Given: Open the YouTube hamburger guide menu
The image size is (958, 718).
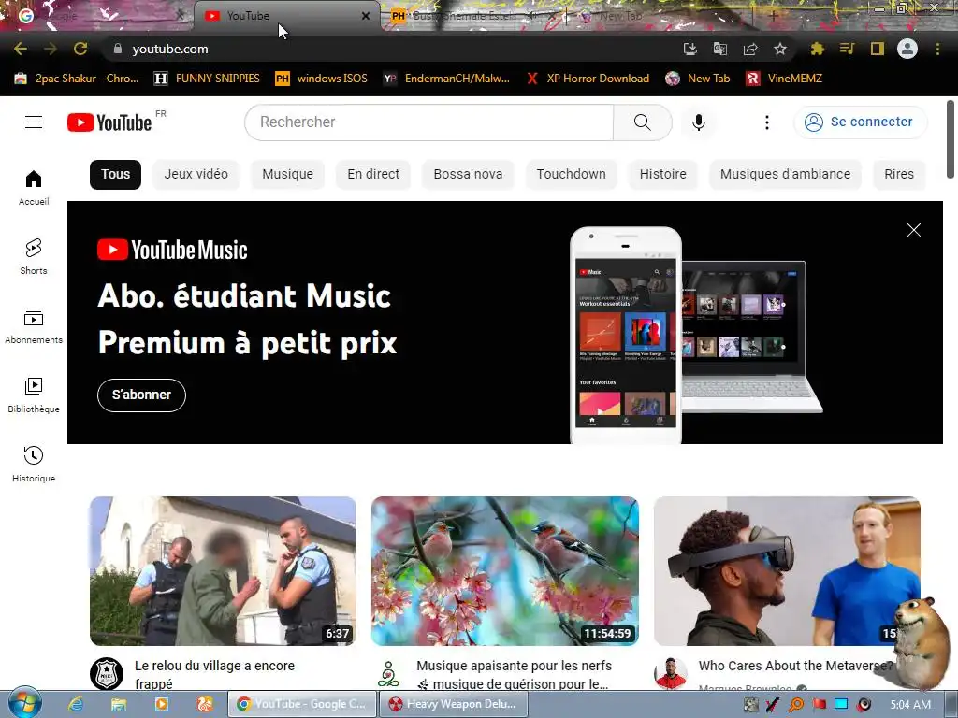Looking at the screenshot, I should click(x=34, y=122).
